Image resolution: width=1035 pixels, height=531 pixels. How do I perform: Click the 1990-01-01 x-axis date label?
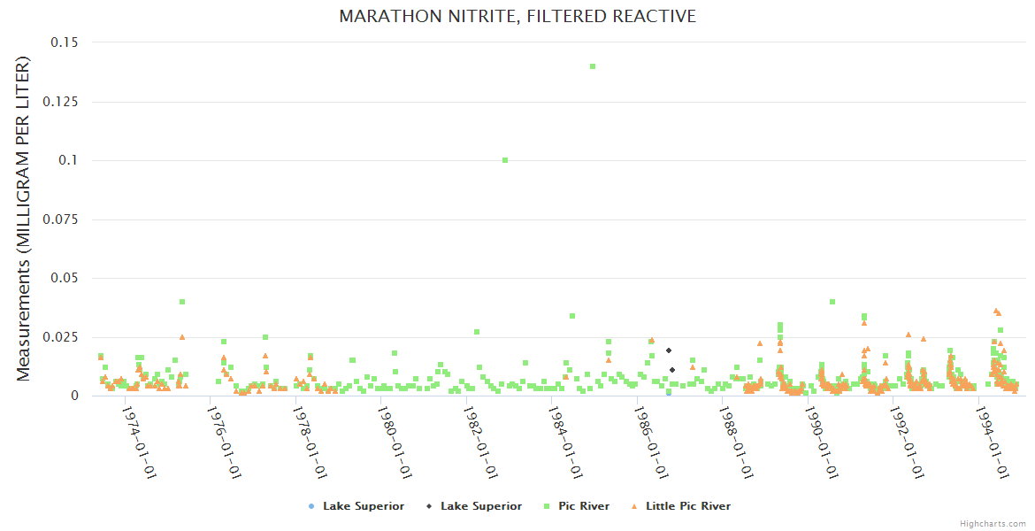click(x=824, y=442)
